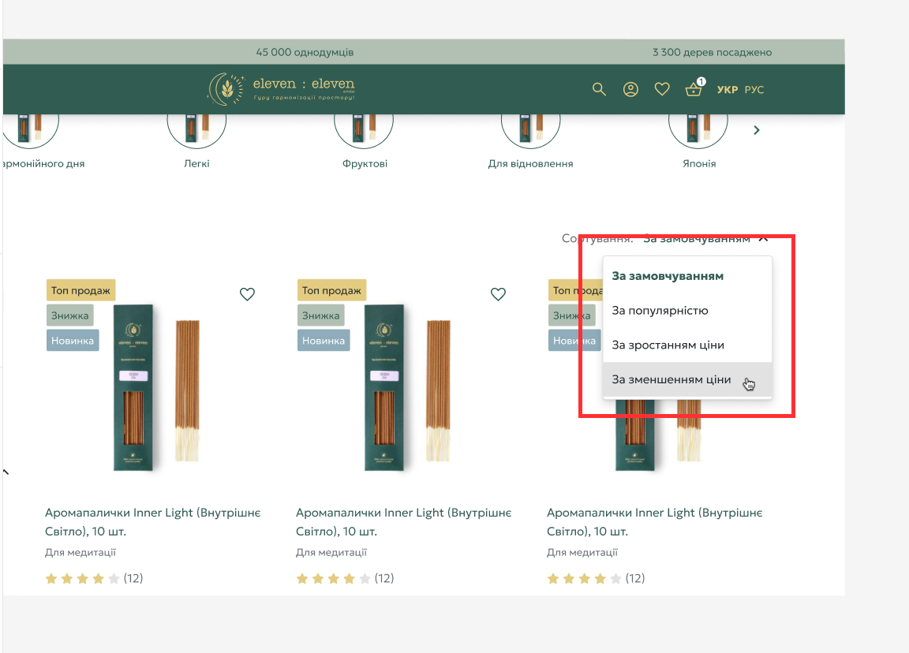Open second product image with incense sticks
Image resolution: width=909 pixels, height=653 pixels.
[407, 387]
